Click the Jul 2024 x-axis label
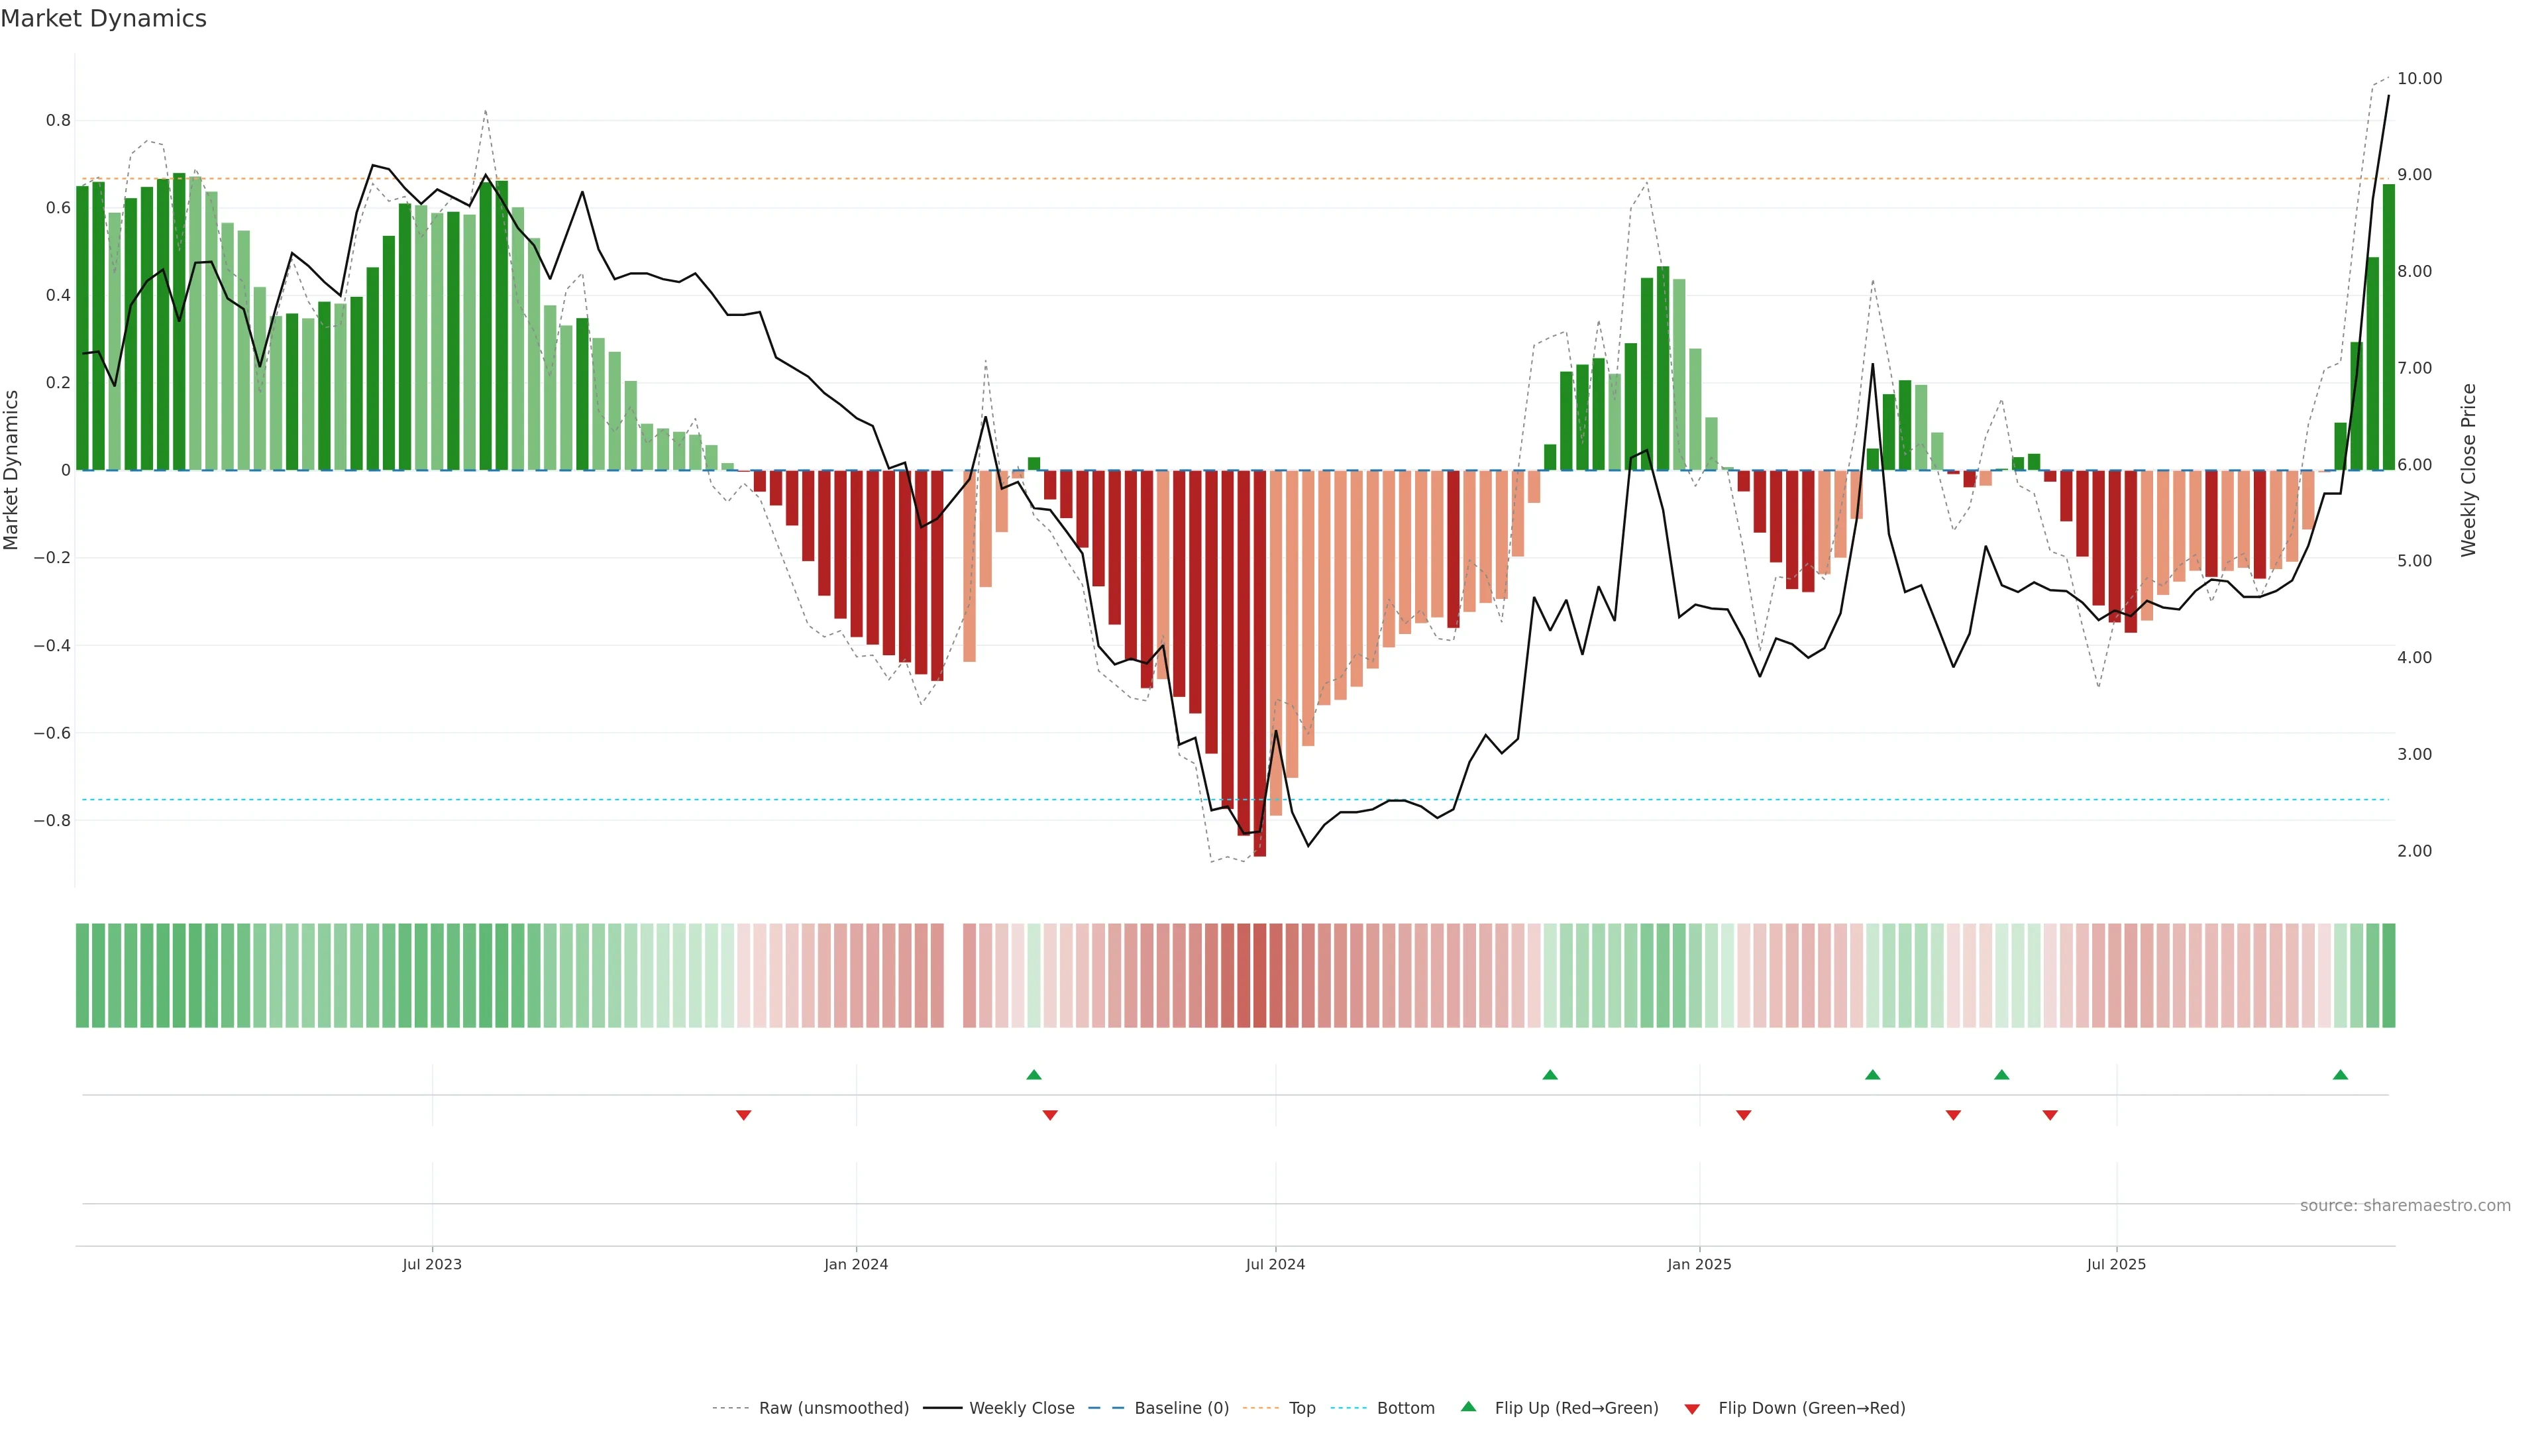Image resolution: width=2544 pixels, height=1431 pixels. pos(1275,1264)
